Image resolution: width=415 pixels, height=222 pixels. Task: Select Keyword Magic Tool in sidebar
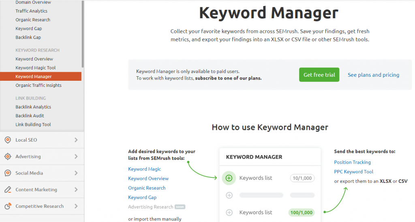[x=36, y=67]
